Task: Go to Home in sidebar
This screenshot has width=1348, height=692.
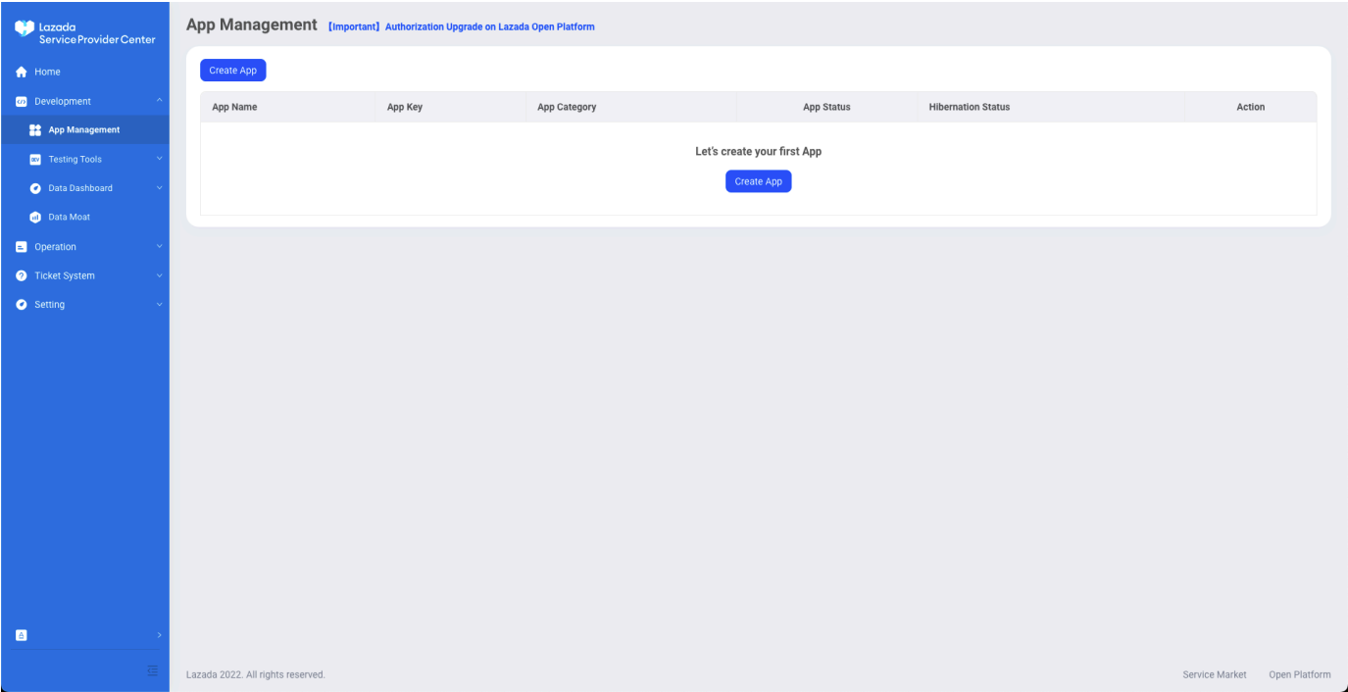Action: [84, 72]
